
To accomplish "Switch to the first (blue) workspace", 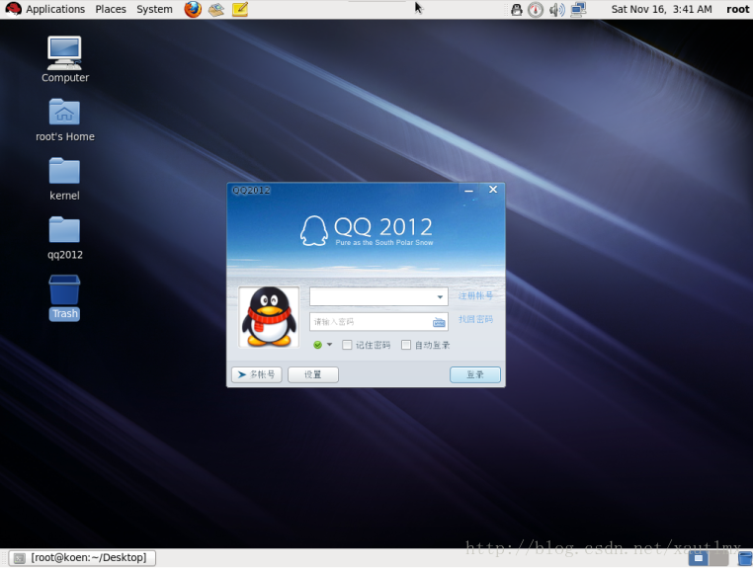I will point(699,558).
